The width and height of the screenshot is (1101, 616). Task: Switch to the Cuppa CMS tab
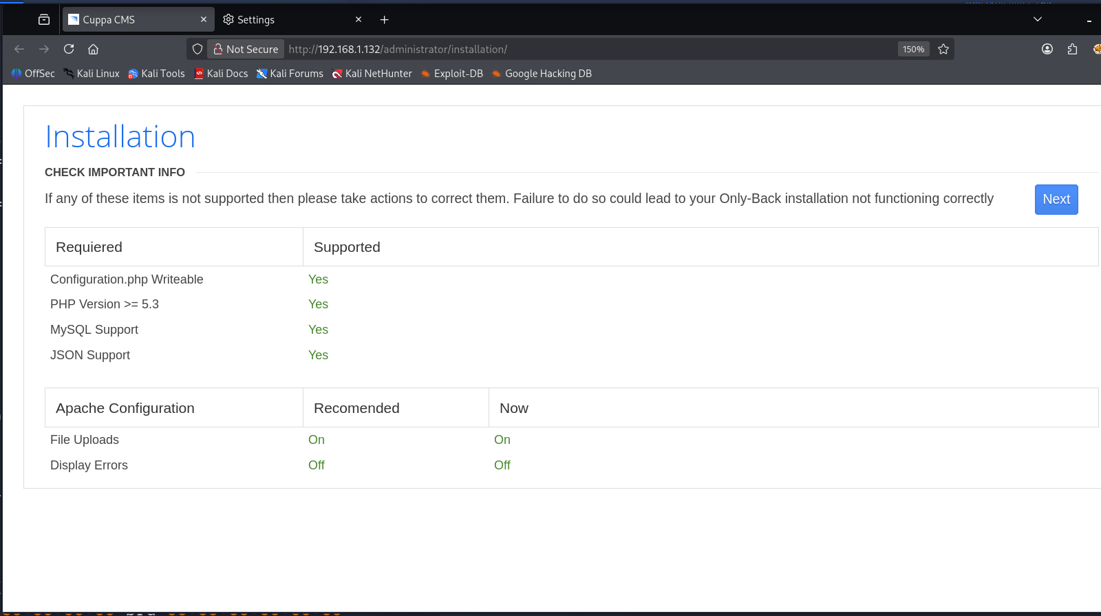coord(138,20)
